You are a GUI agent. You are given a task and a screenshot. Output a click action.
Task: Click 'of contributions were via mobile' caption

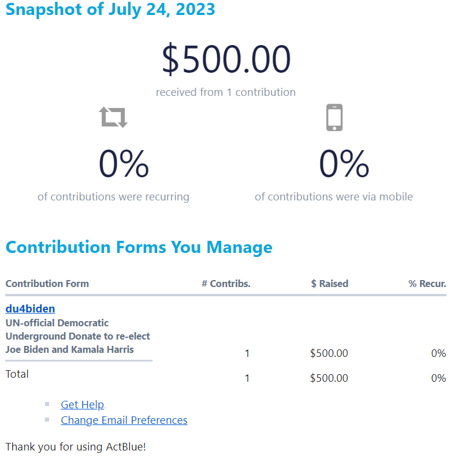334,196
